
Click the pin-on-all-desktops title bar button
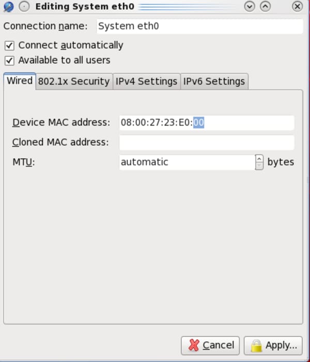24,7
